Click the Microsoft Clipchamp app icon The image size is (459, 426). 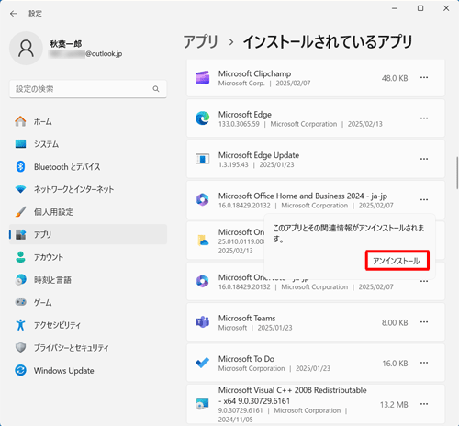click(203, 78)
